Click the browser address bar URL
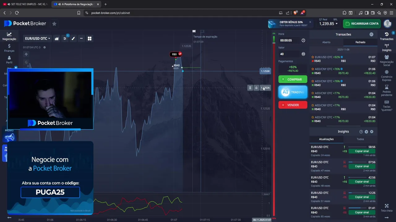 click(110, 13)
